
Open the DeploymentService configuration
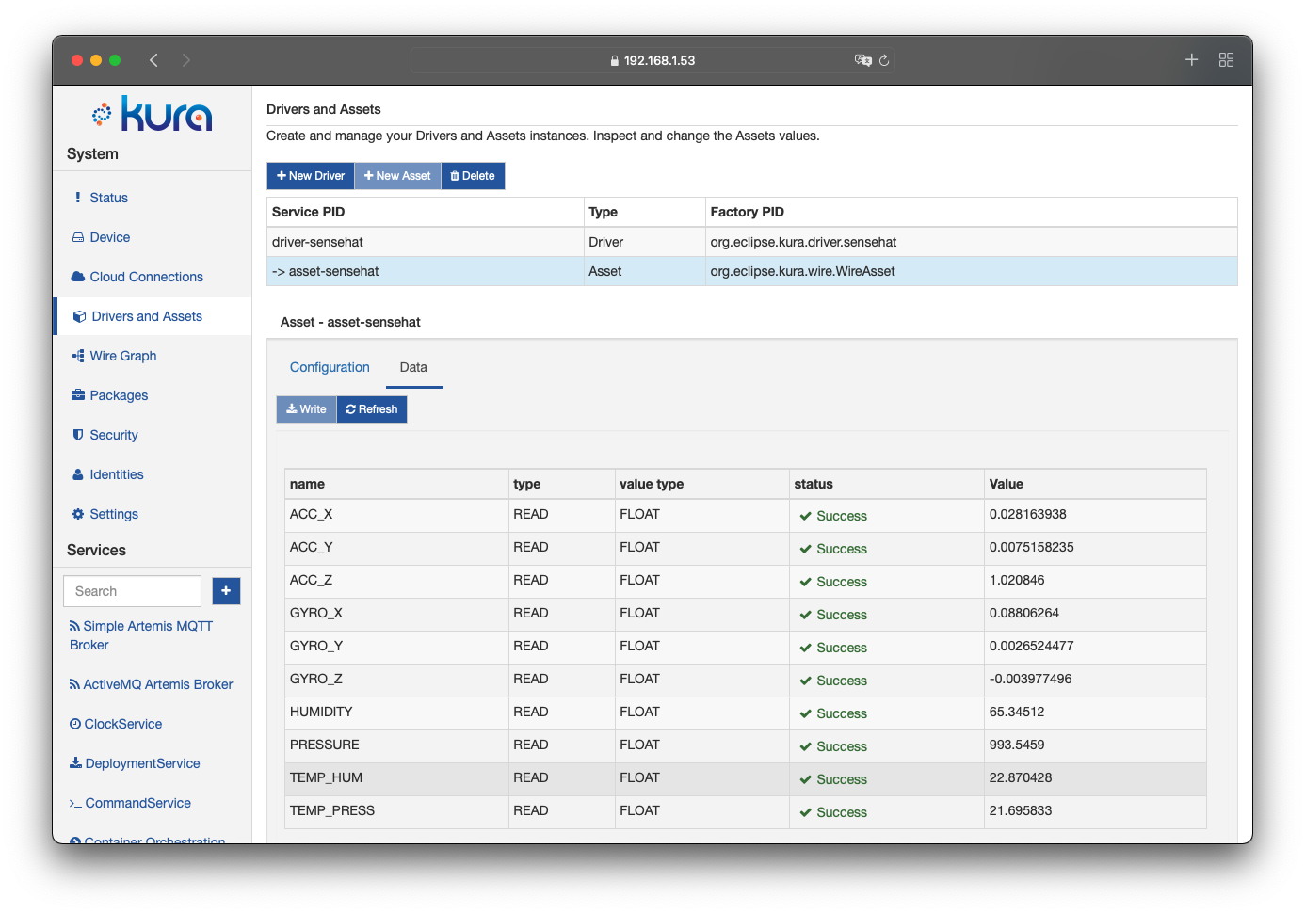(x=142, y=763)
